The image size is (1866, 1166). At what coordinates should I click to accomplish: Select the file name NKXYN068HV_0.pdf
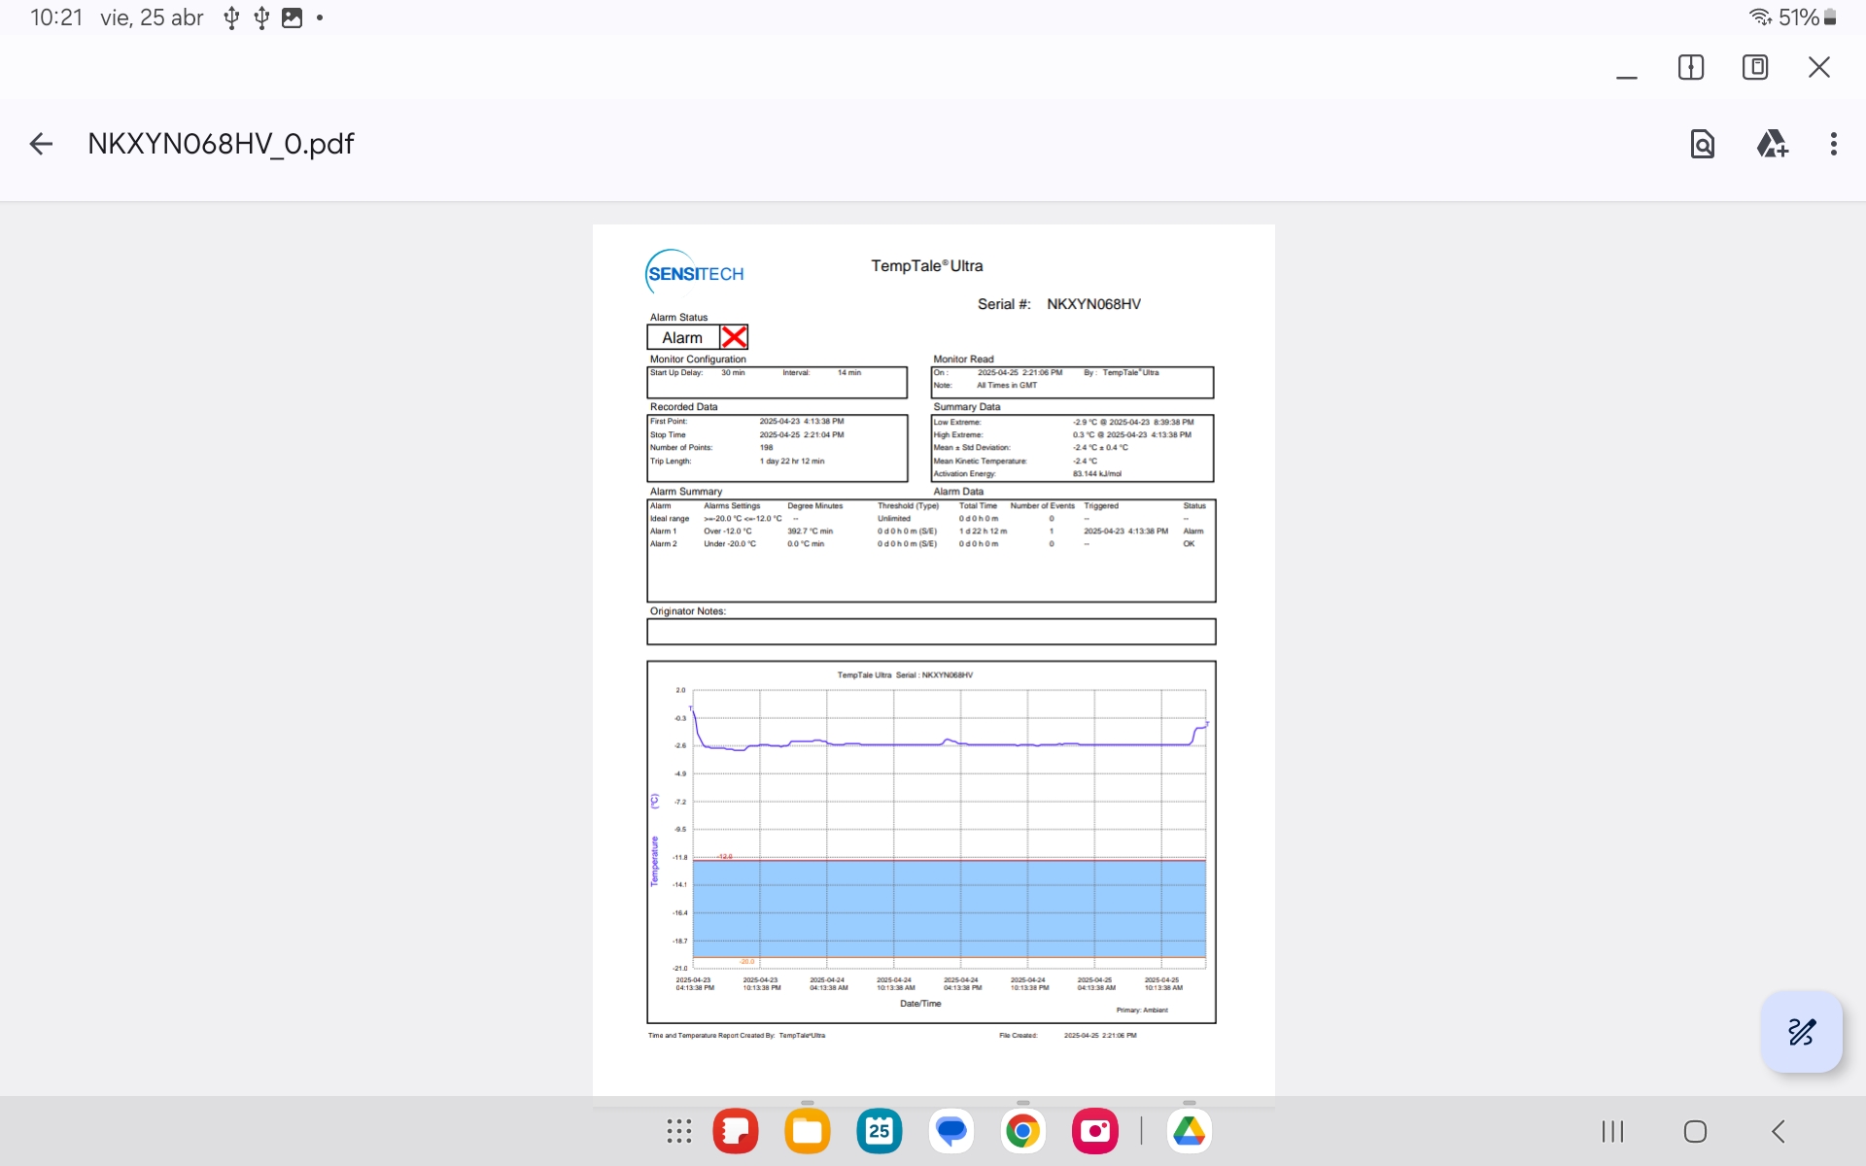[221, 144]
